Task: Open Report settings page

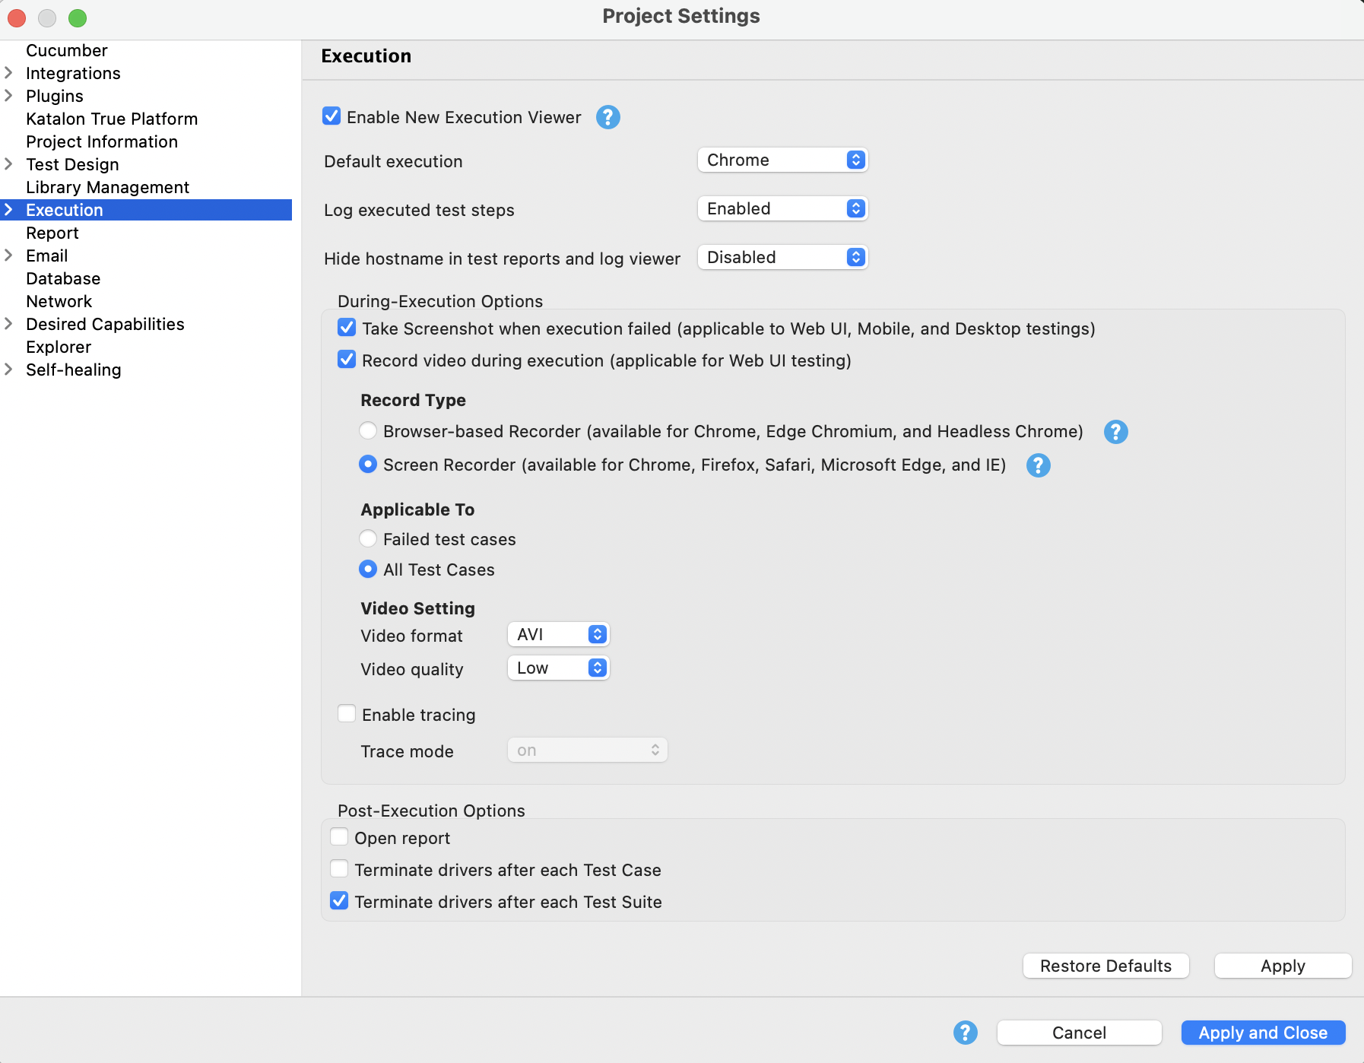Action: (52, 233)
